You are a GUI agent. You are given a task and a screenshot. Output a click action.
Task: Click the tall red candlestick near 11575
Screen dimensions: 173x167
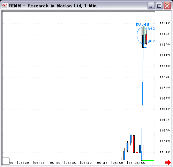pos(134,144)
